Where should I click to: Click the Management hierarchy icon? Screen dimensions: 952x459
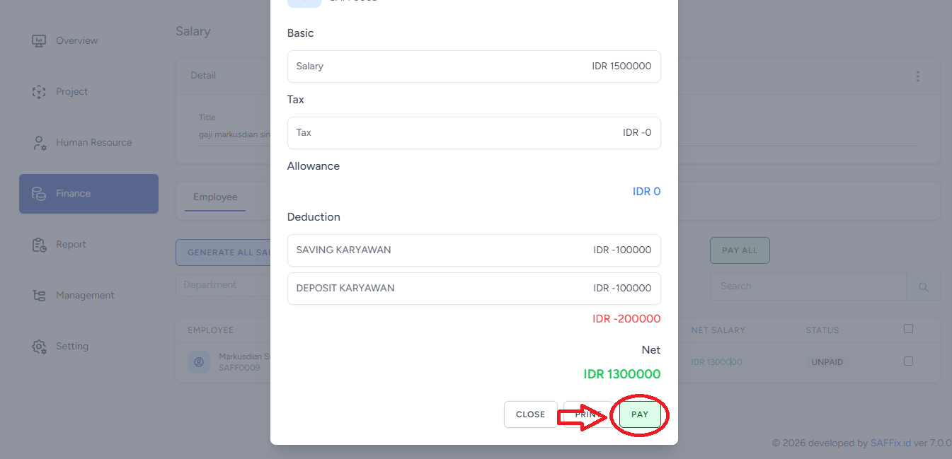(x=39, y=296)
